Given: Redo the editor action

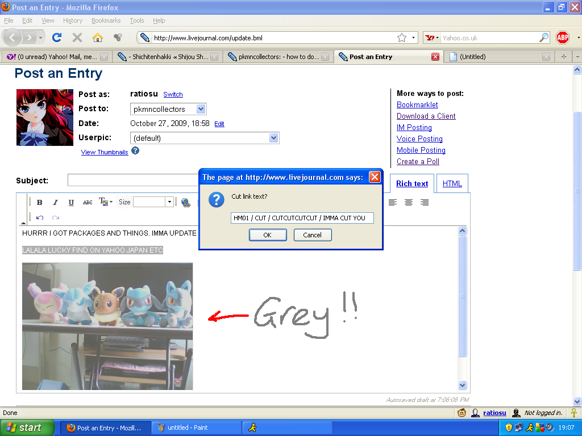Looking at the screenshot, I should (56, 217).
